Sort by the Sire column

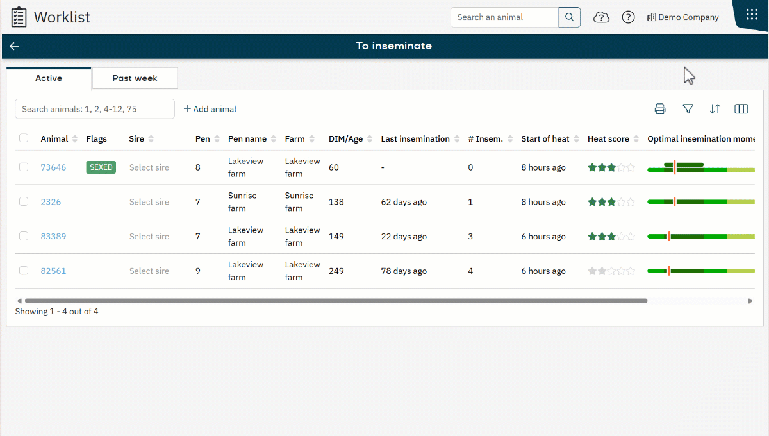142,139
